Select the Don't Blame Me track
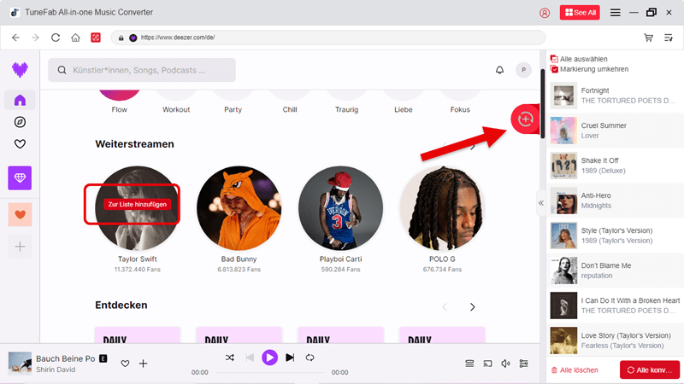The image size is (684, 384). (615, 271)
